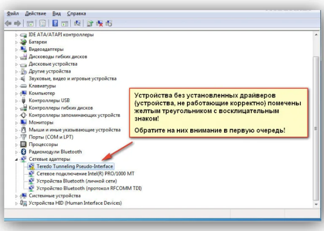Expand the Контроллеры гибких дисков arrow
Viewport: 324px width, 231px height.
(16, 108)
